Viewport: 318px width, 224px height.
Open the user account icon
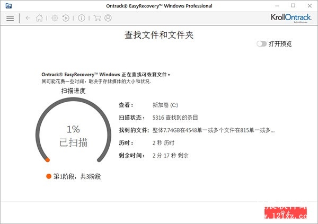point(108,18)
